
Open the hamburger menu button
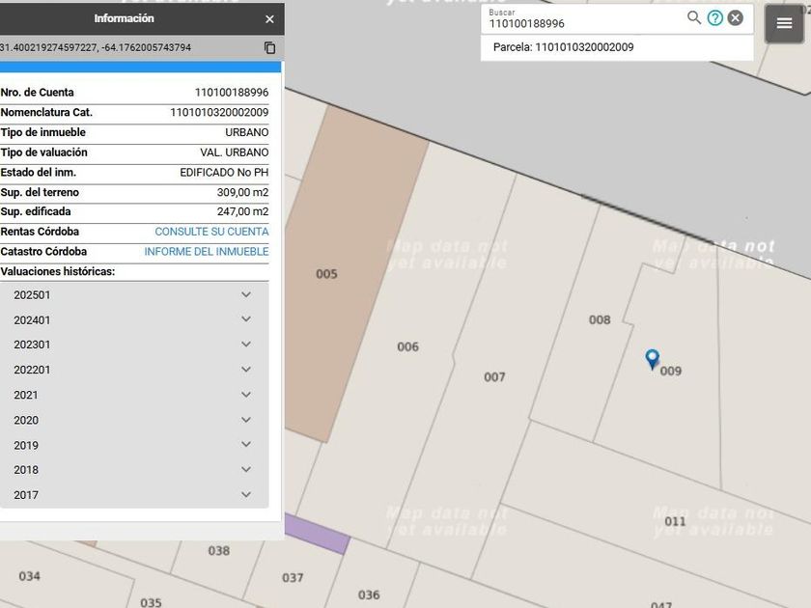point(784,24)
